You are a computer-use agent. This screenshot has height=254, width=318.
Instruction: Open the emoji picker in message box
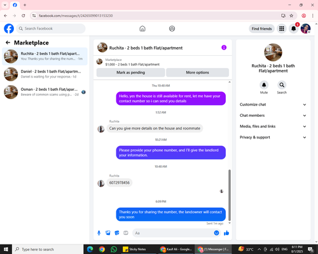tap(216, 233)
